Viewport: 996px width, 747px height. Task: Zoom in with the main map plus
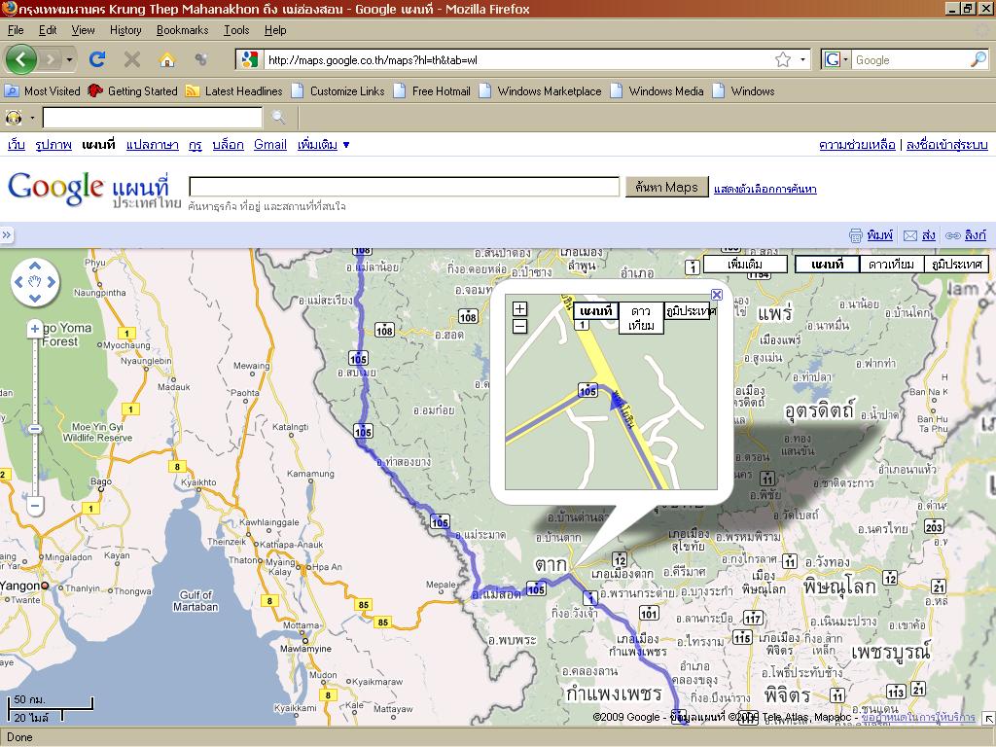(35, 329)
